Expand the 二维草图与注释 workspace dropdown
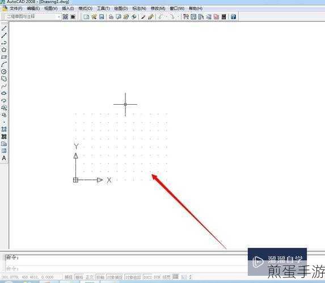This screenshot has height=283, width=325. 59,16
